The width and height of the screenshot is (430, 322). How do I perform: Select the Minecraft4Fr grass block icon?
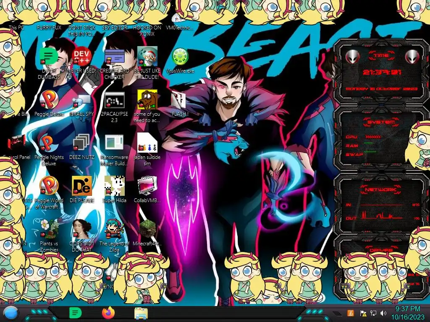[147, 229]
